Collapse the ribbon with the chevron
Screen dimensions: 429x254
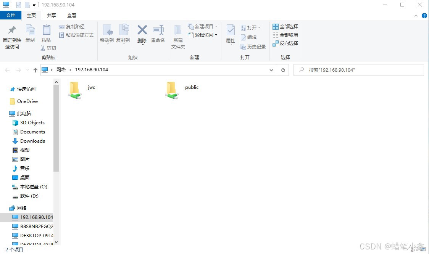pos(416,16)
